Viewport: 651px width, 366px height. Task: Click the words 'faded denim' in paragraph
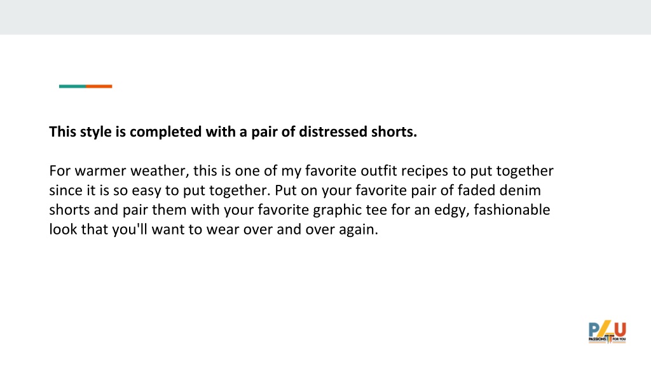[x=499, y=191]
